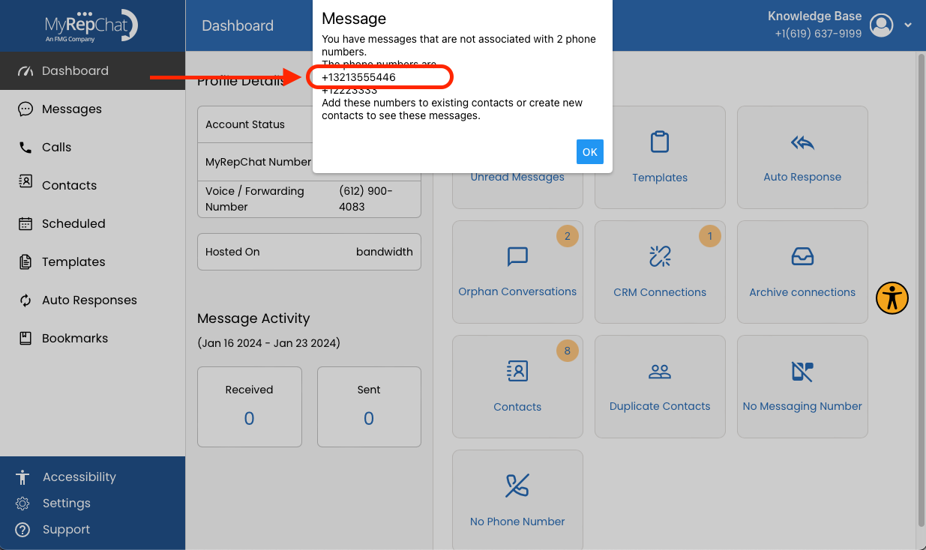Image resolution: width=926 pixels, height=550 pixels.
Task: Open Scheduled in the sidebar
Action: [92, 223]
